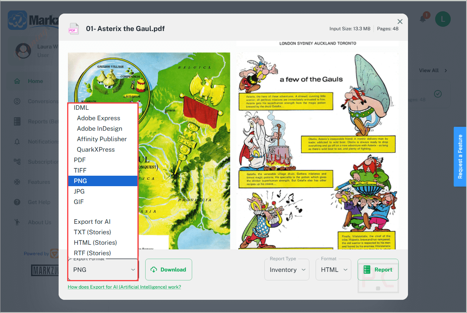Click Laura user profile picture
Screen dimensions: 467x313
pos(23,51)
